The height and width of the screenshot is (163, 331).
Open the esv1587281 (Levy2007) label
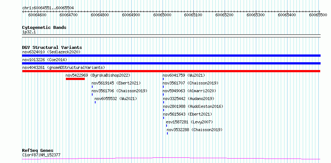coord(189,122)
